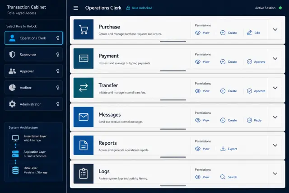
Task: Toggle the Operations Clerk key unlock
Action: 58,38
